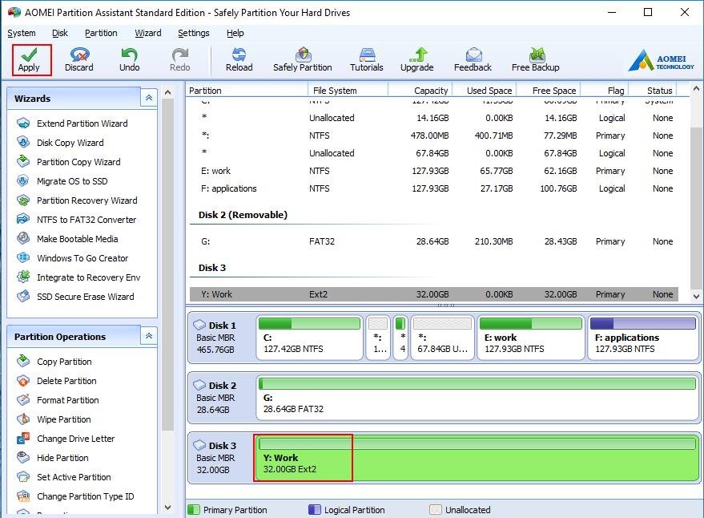Select the F: applications row in list
Image resolution: width=704 pixels, height=518 pixels.
pyautogui.click(x=434, y=188)
